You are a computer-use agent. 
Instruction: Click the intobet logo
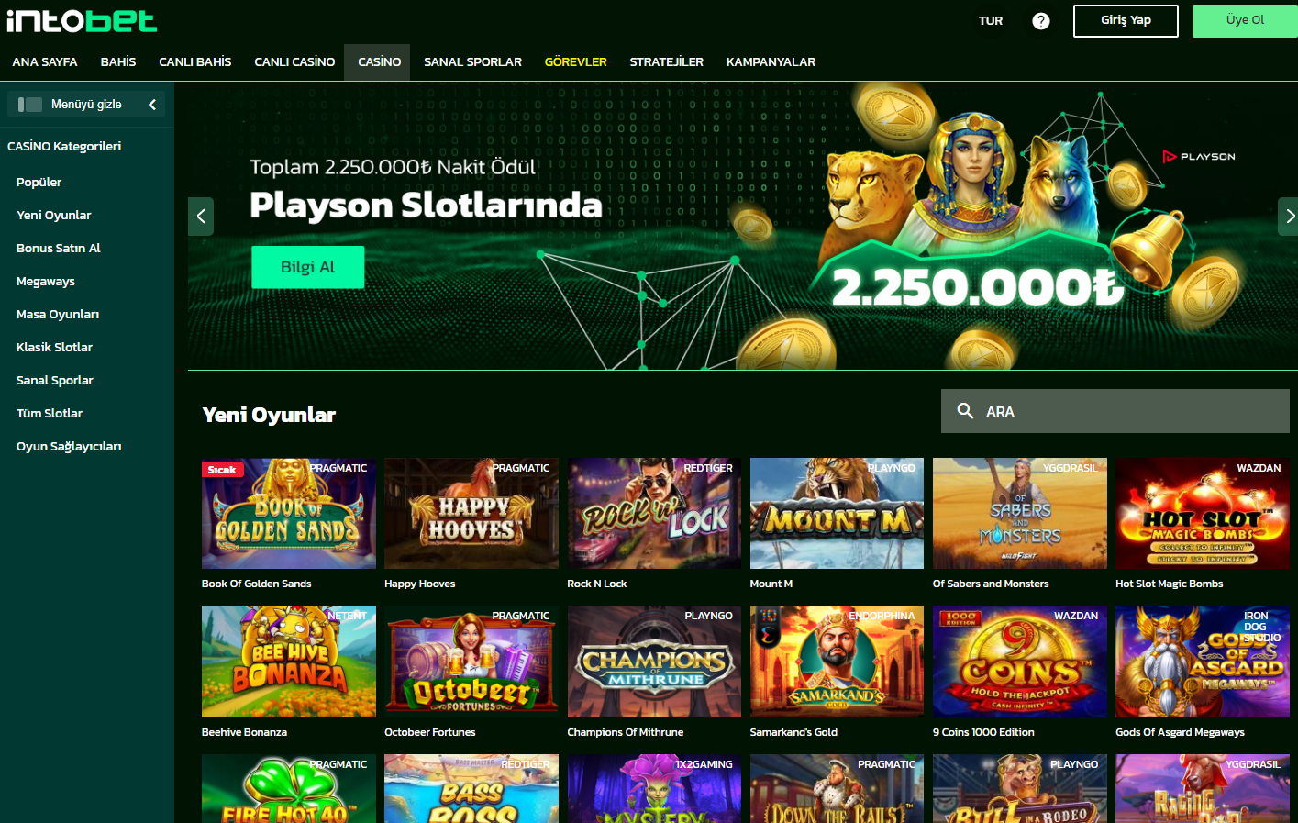82,20
